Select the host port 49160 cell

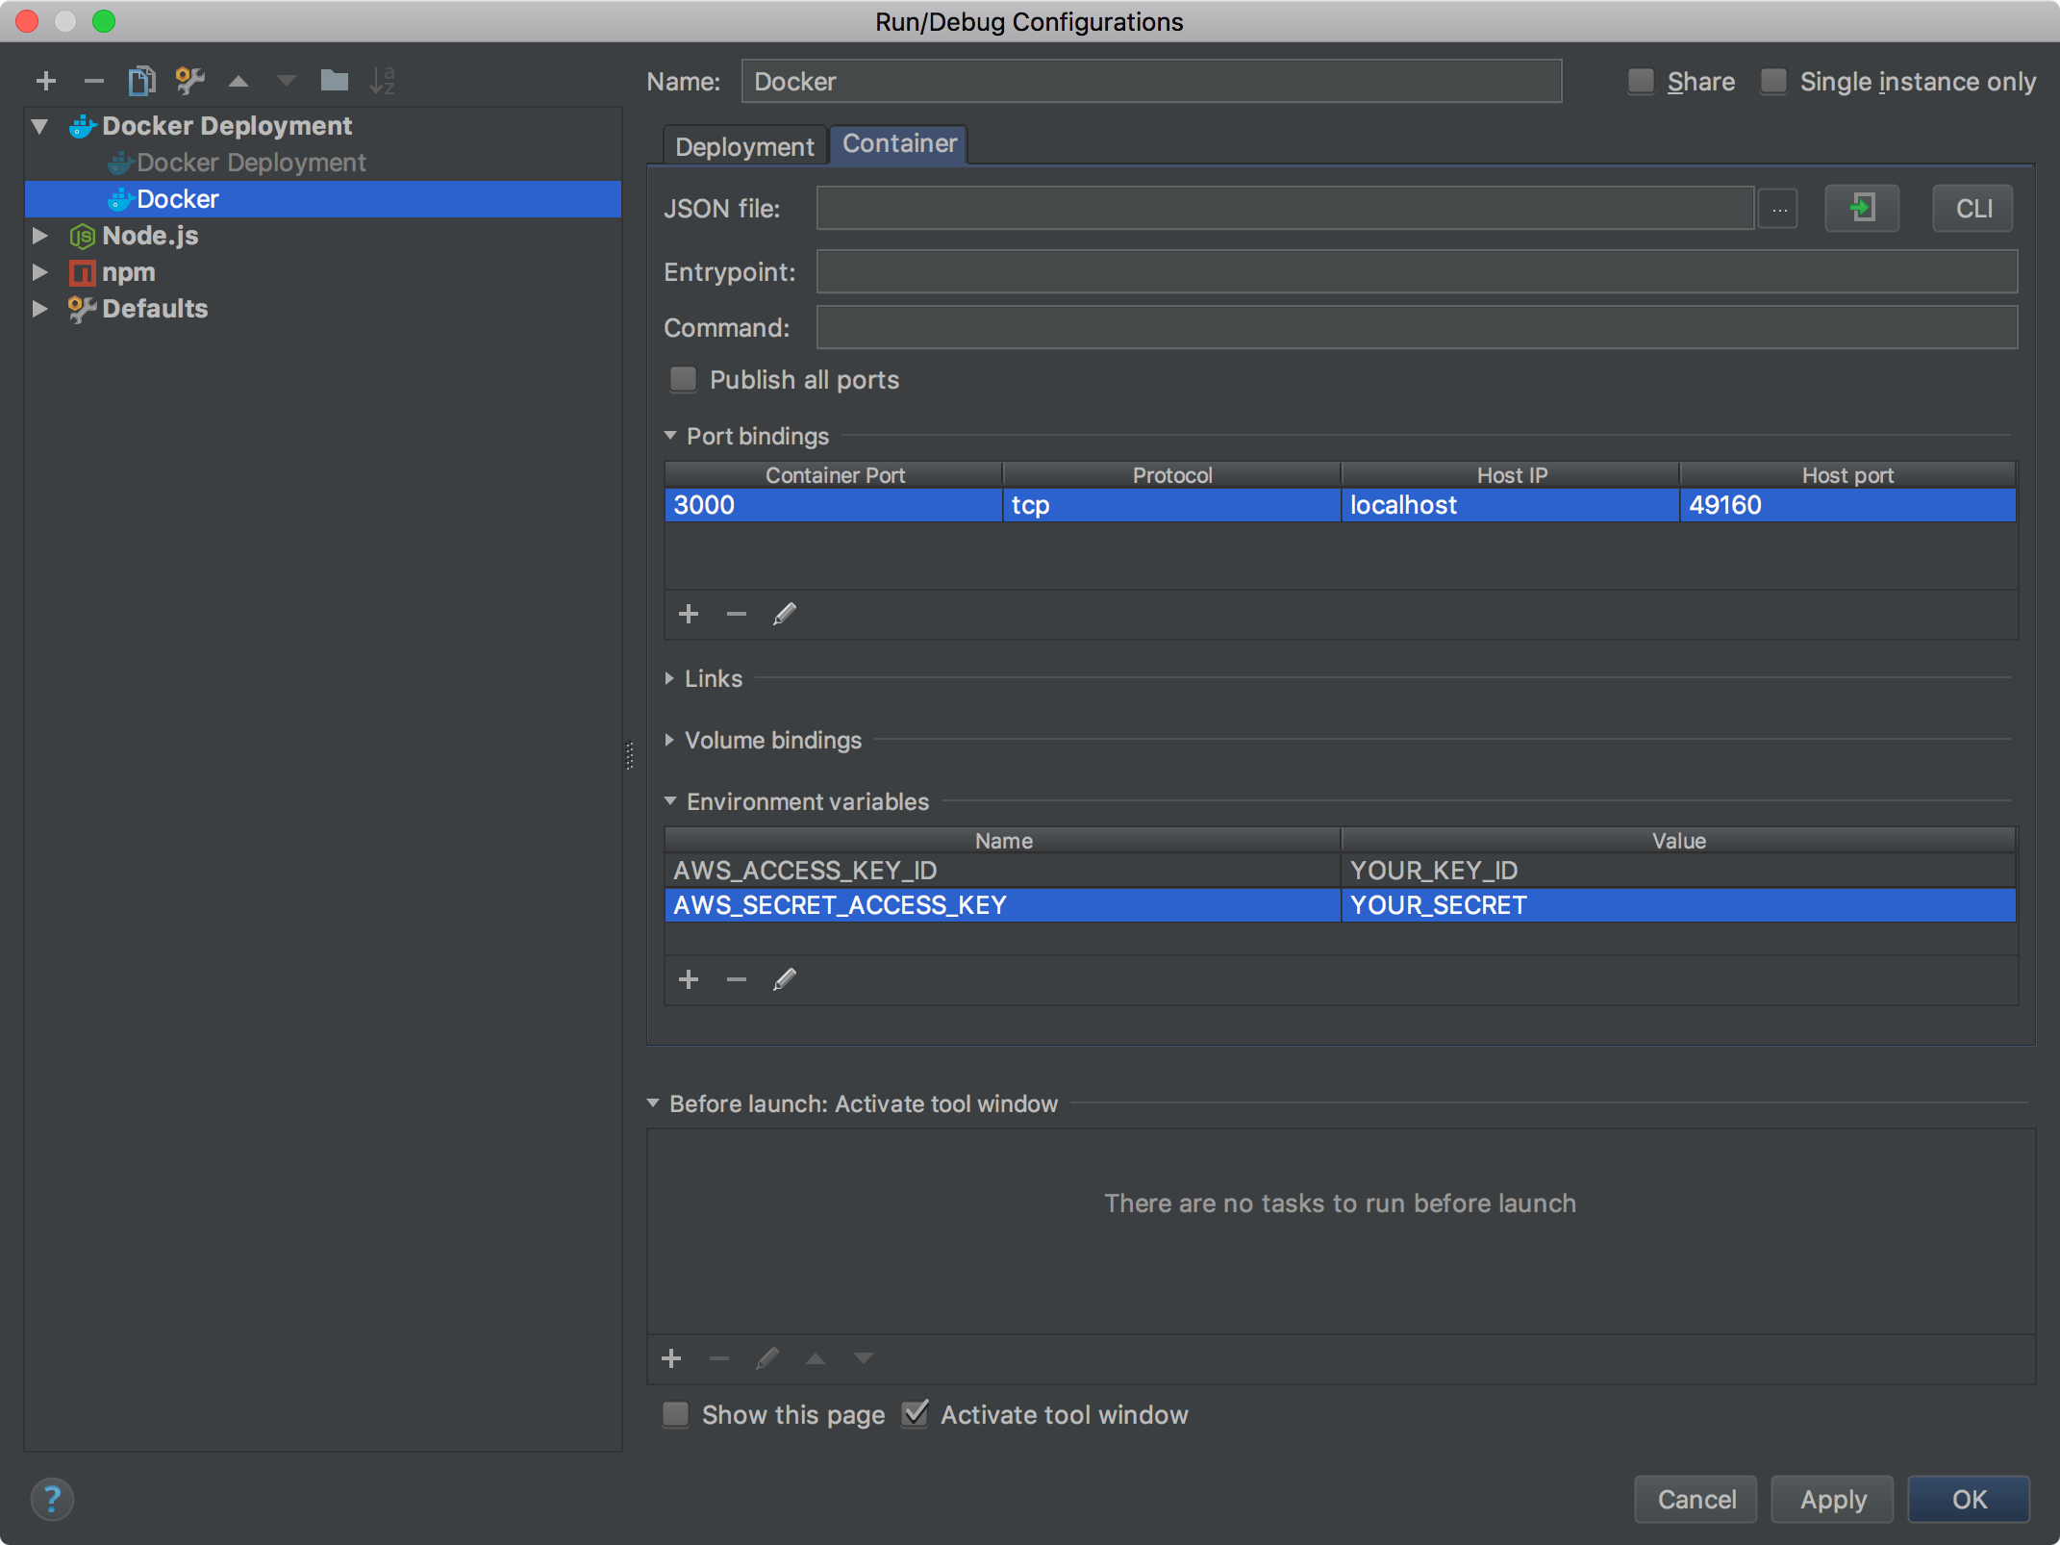[x=1847, y=505]
